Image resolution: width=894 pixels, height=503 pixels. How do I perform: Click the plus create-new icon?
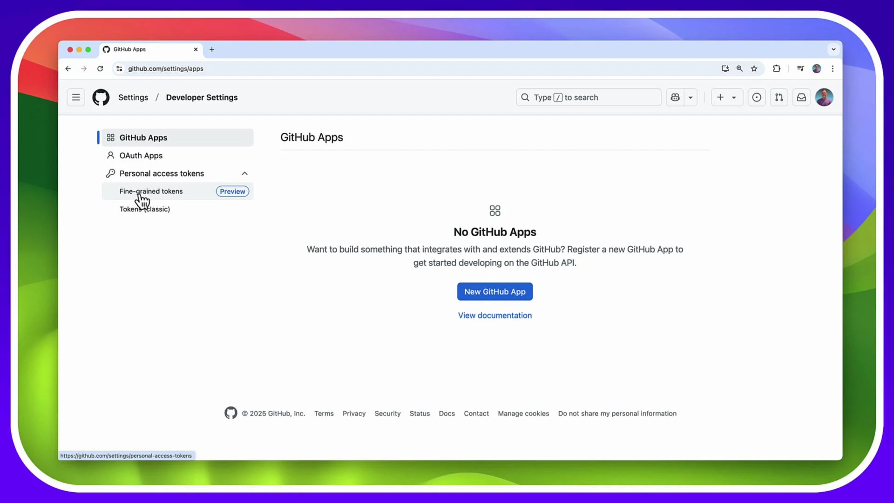[720, 97]
